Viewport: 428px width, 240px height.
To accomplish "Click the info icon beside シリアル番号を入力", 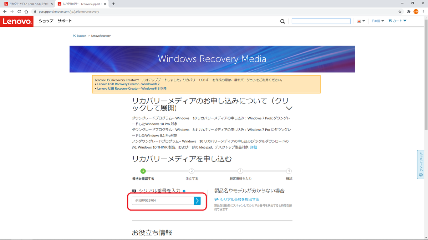I will (184, 191).
